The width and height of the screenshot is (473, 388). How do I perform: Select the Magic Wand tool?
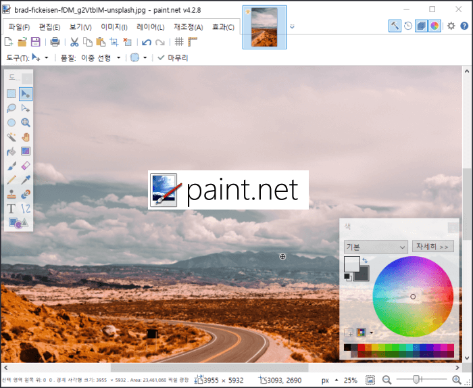point(11,137)
